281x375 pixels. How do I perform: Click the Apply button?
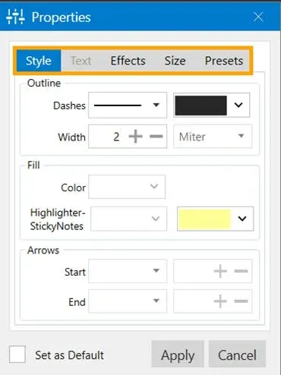[178, 355]
